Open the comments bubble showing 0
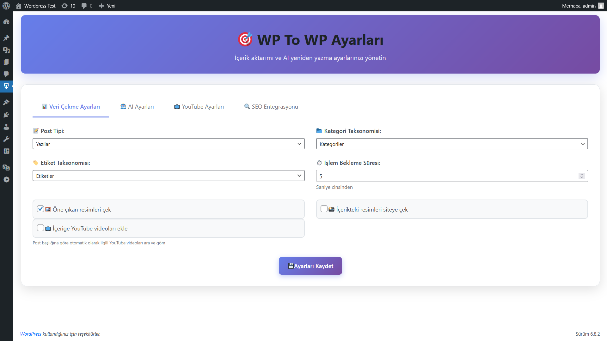 click(87, 6)
